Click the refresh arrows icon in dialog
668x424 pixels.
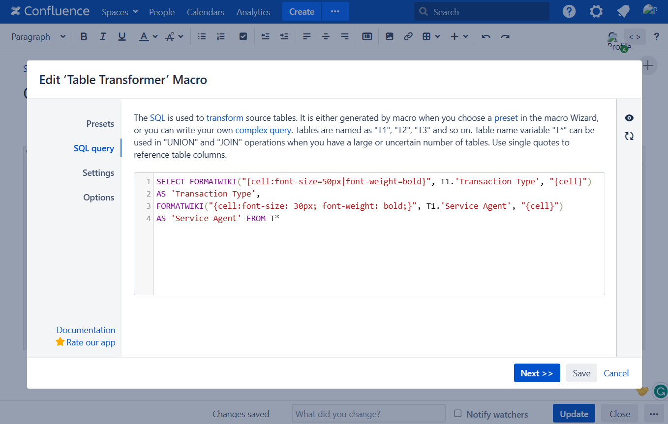629,136
